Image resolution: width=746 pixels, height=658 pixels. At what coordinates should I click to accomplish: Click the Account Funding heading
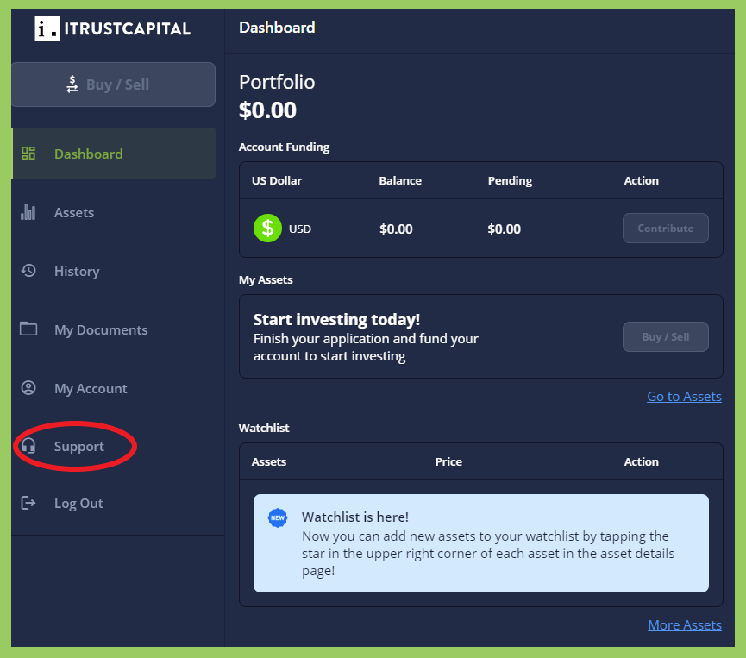[x=284, y=147]
